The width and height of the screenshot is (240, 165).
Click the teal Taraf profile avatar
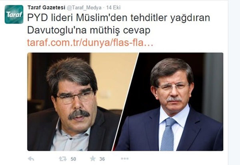(14, 14)
